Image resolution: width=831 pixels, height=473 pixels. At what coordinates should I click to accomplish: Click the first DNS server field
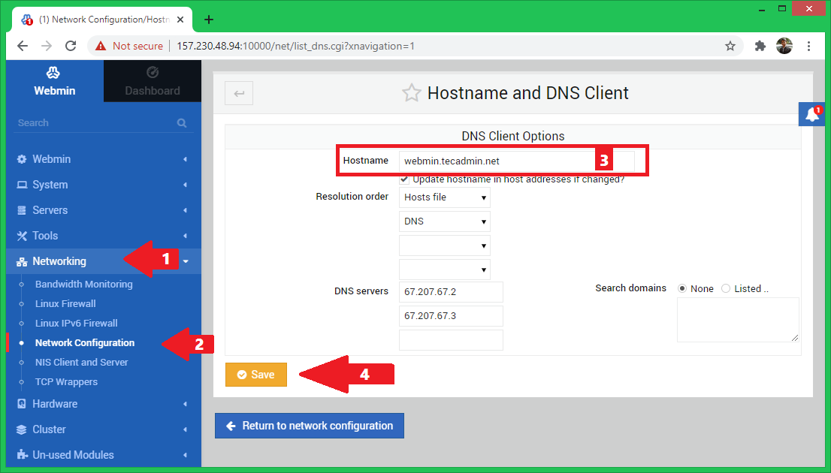tap(450, 292)
